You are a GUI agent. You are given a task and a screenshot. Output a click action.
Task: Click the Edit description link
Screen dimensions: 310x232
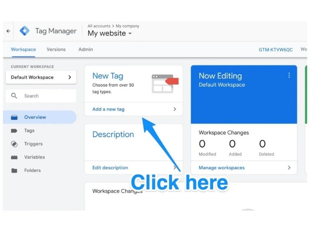coord(110,168)
